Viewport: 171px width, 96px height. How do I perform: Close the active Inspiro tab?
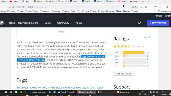pyautogui.click(x=66, y=1)
